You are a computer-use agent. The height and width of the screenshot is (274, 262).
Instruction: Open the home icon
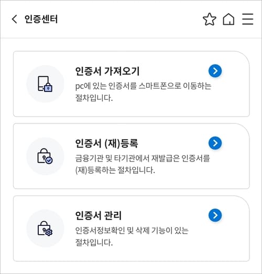pyautogui.click(x=228, y=19)
